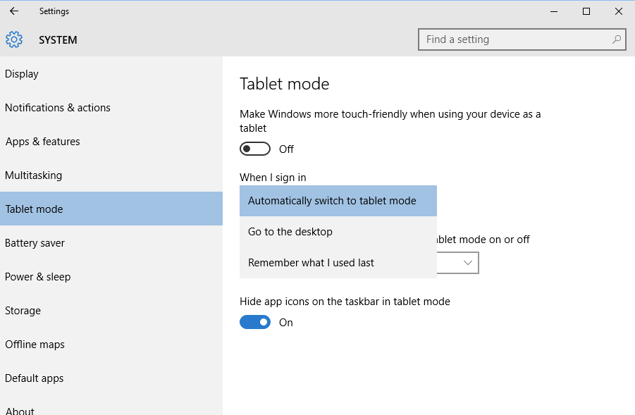Open Battery saver settings
The width and height of the screenshot is (635, 415).
click(x=111, y=243)
